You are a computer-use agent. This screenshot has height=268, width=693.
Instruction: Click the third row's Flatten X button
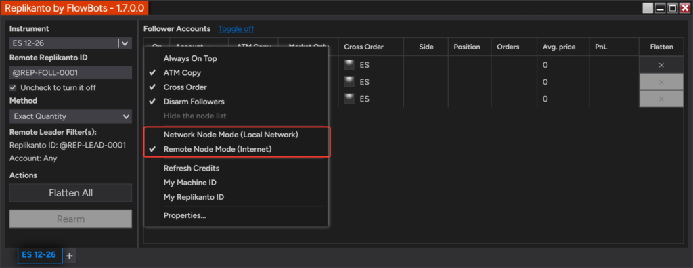click(661, 99)
